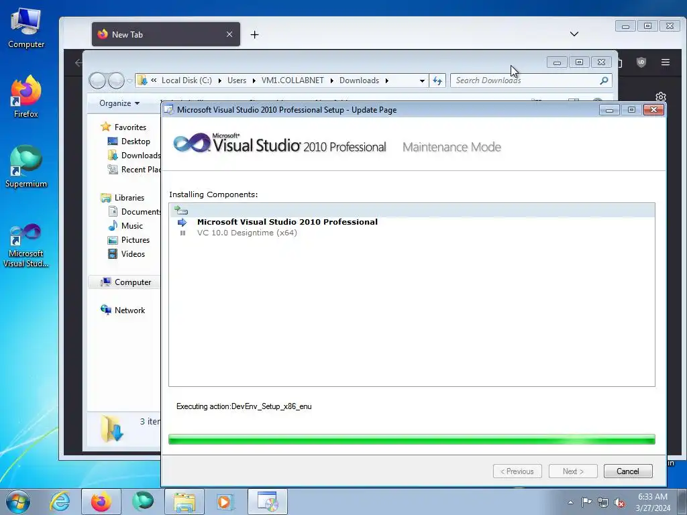Select Downloads under Favorites
Screen dimensions: 687x515
pos(134,156)
